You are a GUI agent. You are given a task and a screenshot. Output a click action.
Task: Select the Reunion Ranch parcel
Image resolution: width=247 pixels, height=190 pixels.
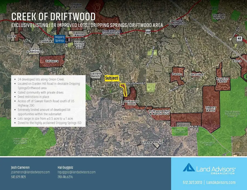222,80
